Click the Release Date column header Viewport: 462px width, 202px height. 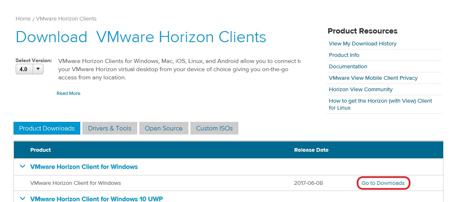click(x=311, y=150)
